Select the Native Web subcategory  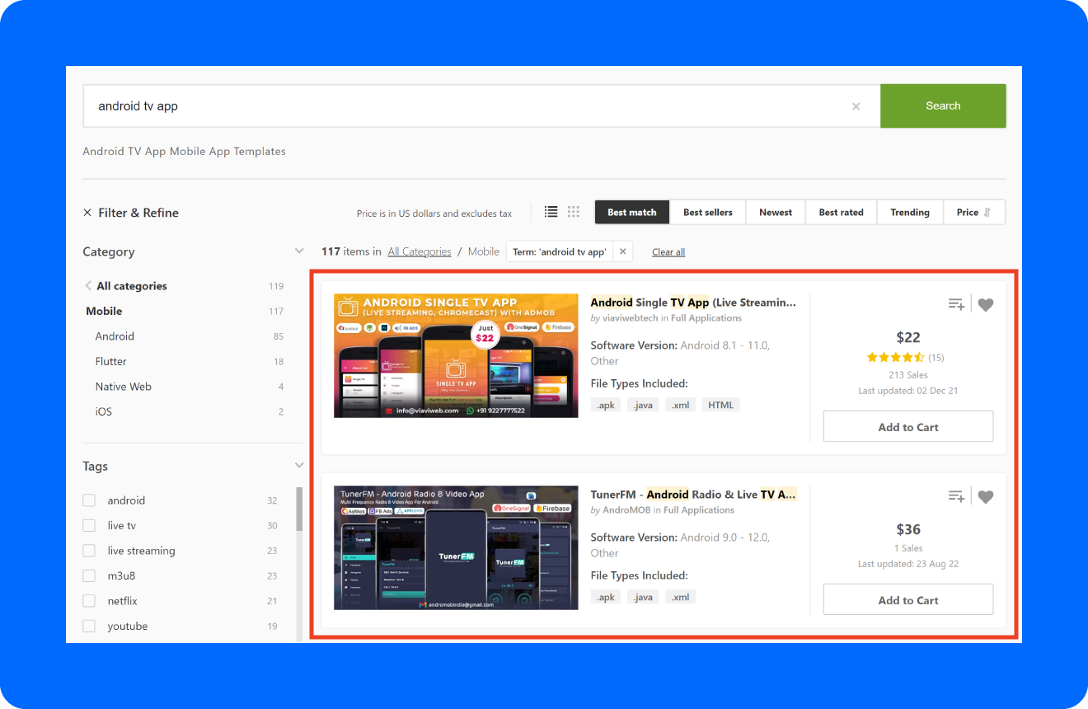[x=124, y=387]
